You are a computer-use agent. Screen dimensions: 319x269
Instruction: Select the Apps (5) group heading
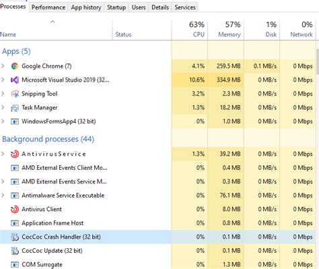(x=16, y=51)
